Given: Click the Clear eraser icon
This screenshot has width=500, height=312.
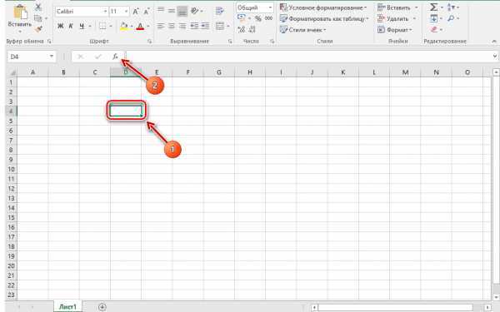Looking at the screenshot, I should [433, 29].
